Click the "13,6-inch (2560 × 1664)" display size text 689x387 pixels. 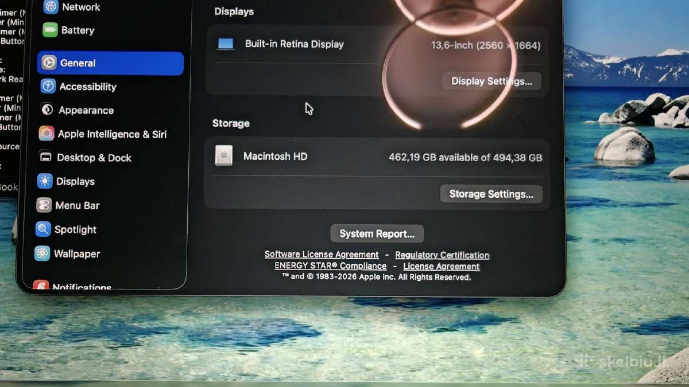pyautogui.click(x=486, y=45)
